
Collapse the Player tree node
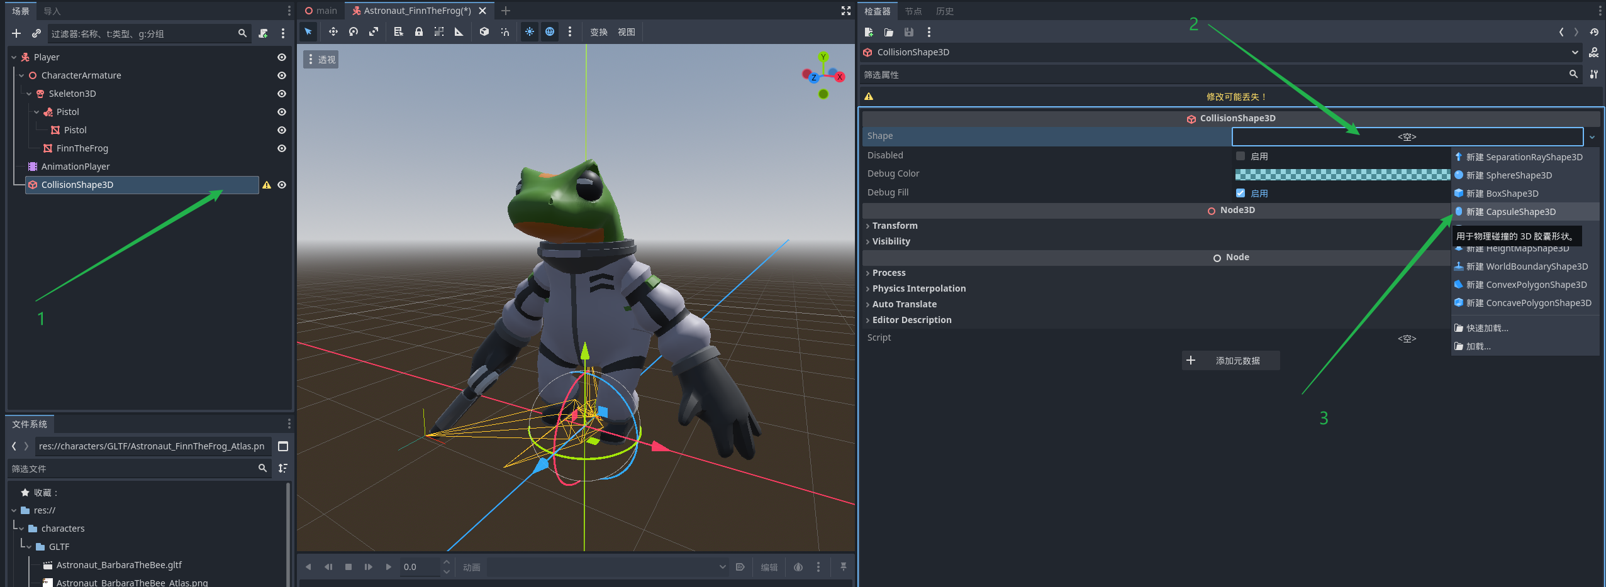tap(14, 57)
